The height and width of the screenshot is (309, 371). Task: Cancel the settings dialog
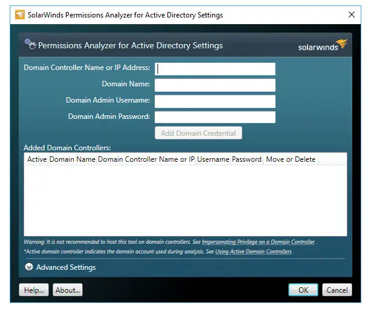pyautogui.click(x=337, y=290)
